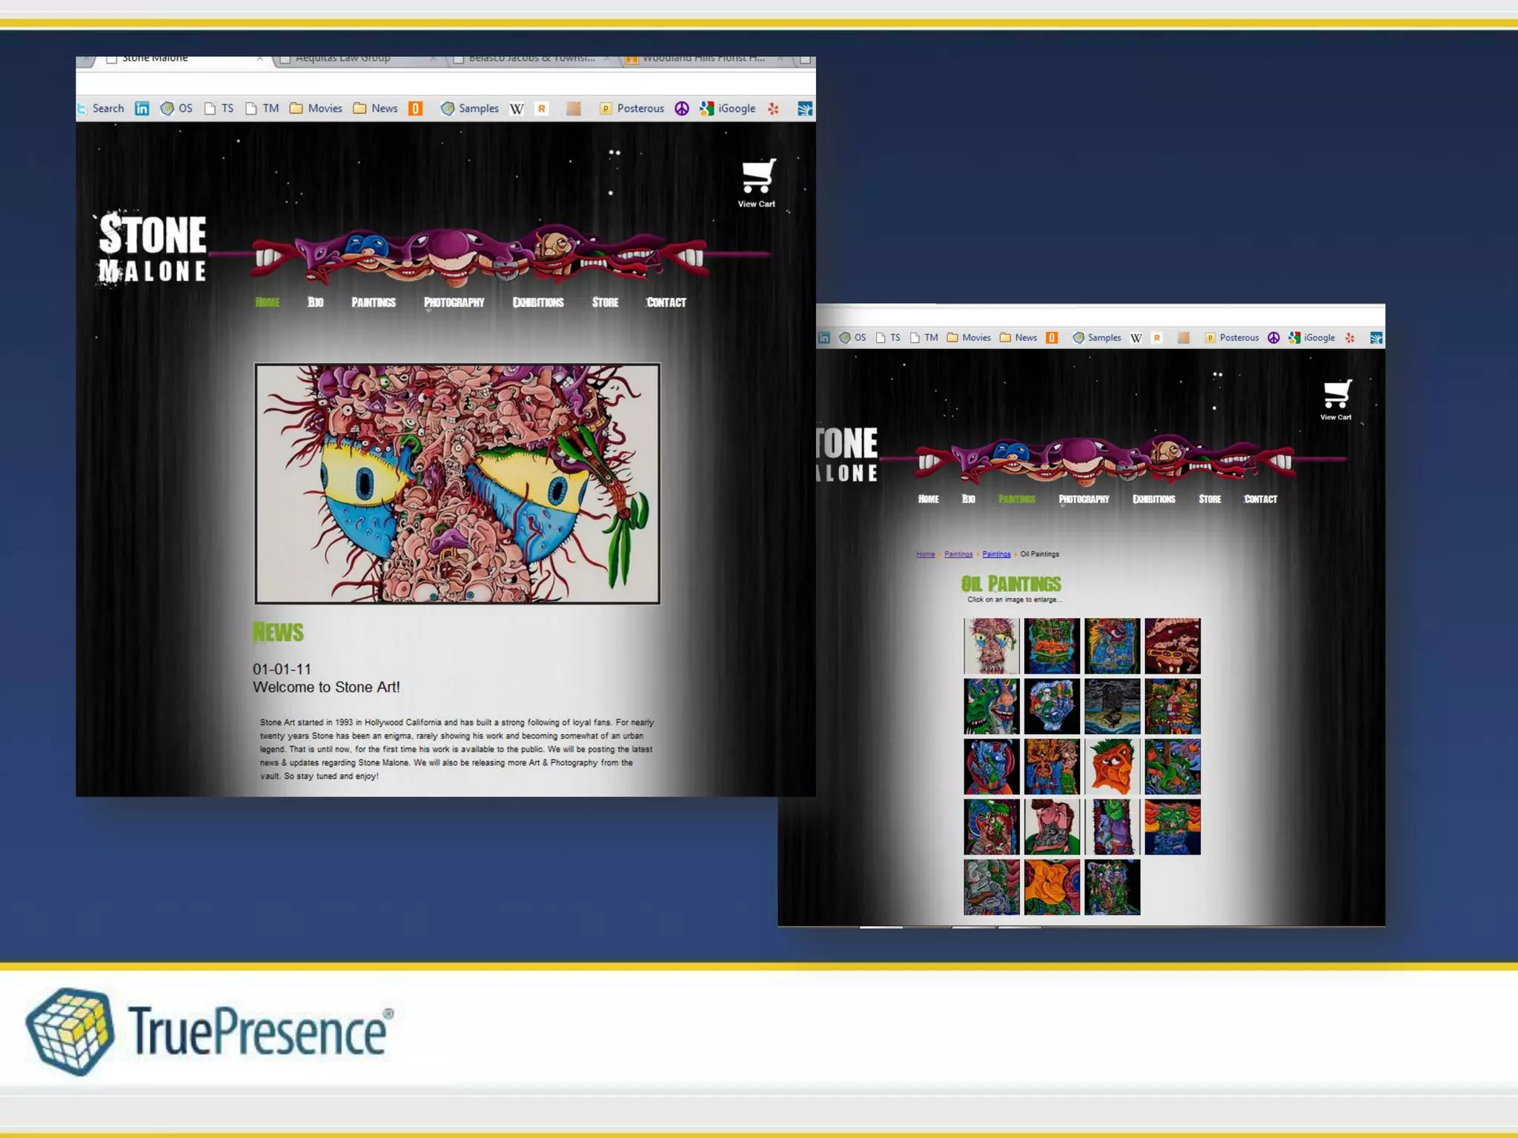
Task: Click the Home breadcrumb link
Action: coord(925,554)
